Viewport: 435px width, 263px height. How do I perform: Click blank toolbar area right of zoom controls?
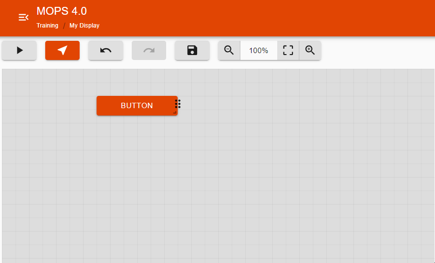click(x=378, y=50)
